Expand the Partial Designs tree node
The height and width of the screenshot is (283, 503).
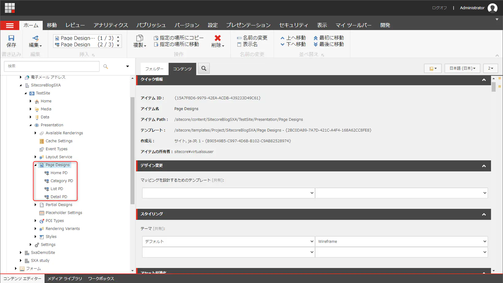[35, 205]
